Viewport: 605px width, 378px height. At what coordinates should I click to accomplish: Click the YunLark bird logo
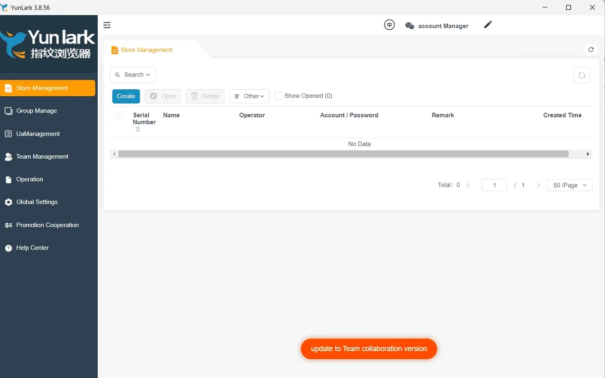14,44
